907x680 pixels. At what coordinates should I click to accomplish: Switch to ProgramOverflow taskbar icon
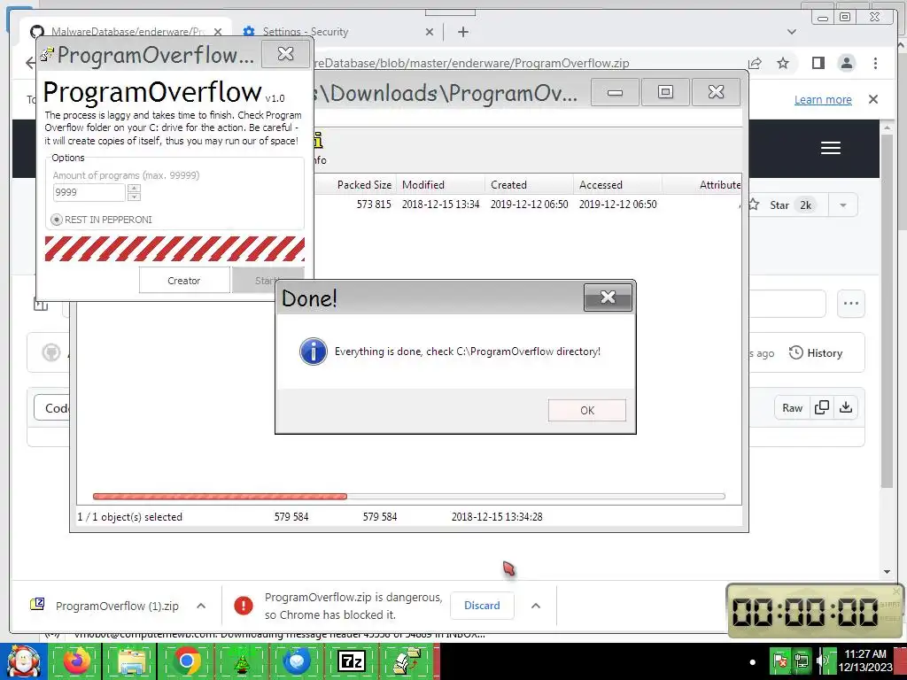[x=407, y=661]
